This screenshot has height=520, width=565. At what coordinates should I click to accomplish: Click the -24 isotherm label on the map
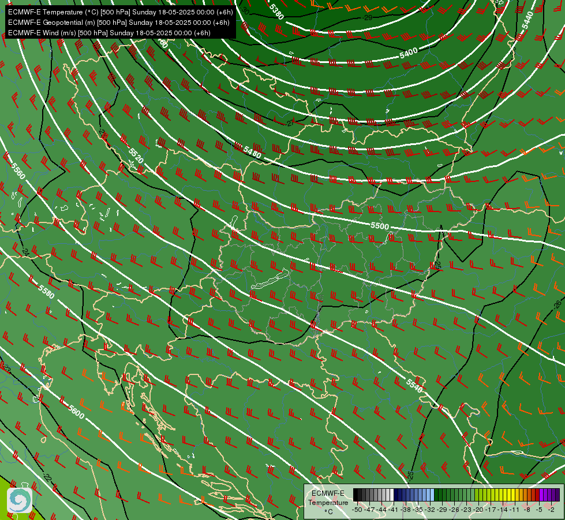[x=25, y=251]
